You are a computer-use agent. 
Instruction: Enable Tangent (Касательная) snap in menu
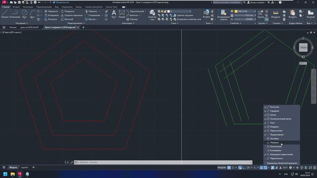[282, 146]
